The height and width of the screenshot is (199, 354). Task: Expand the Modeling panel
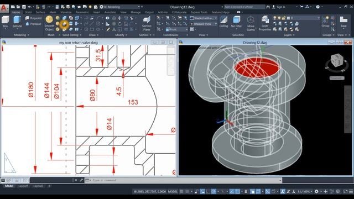22,35
